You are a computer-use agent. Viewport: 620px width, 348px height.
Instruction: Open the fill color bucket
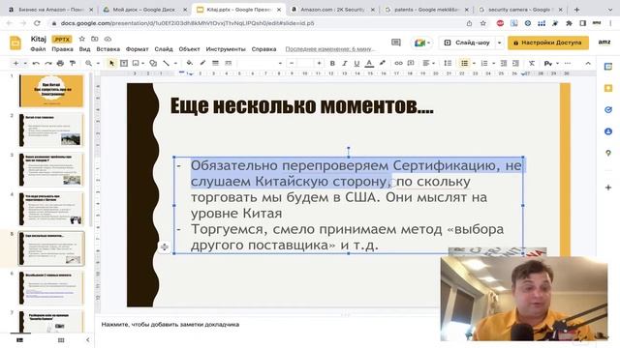190,63
